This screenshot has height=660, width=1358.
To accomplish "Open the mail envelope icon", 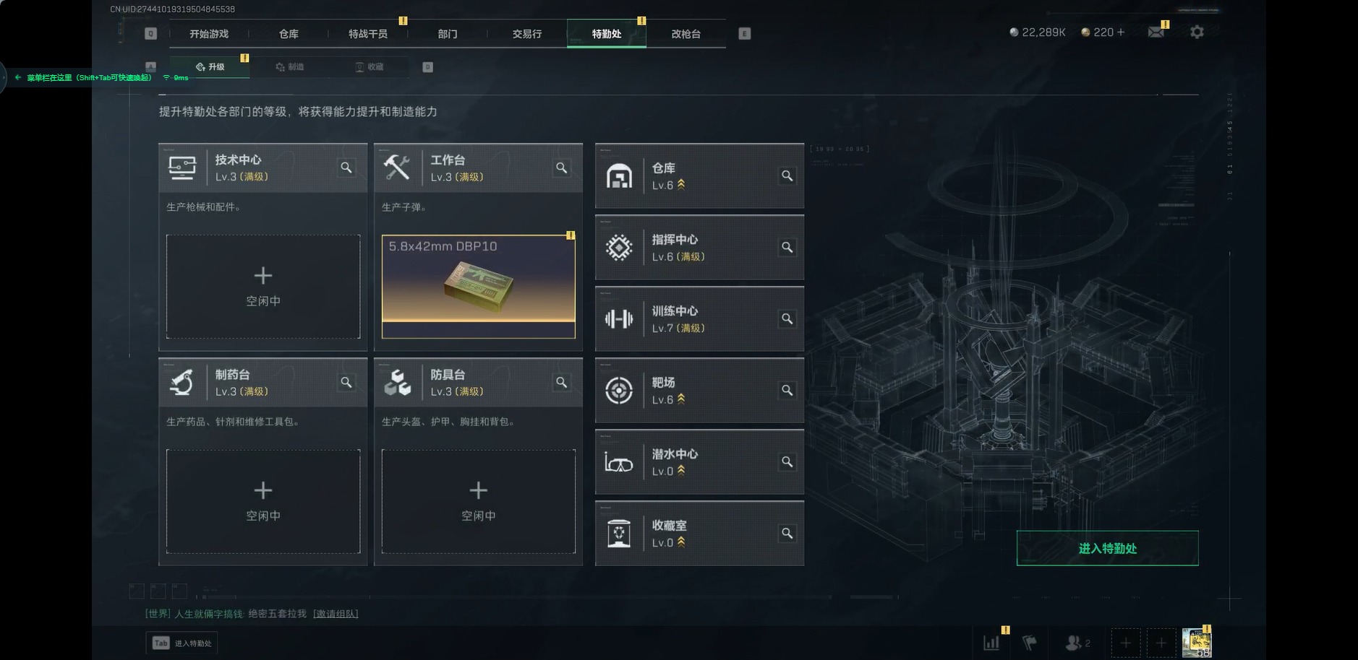I will click(x=1156, y=32).
